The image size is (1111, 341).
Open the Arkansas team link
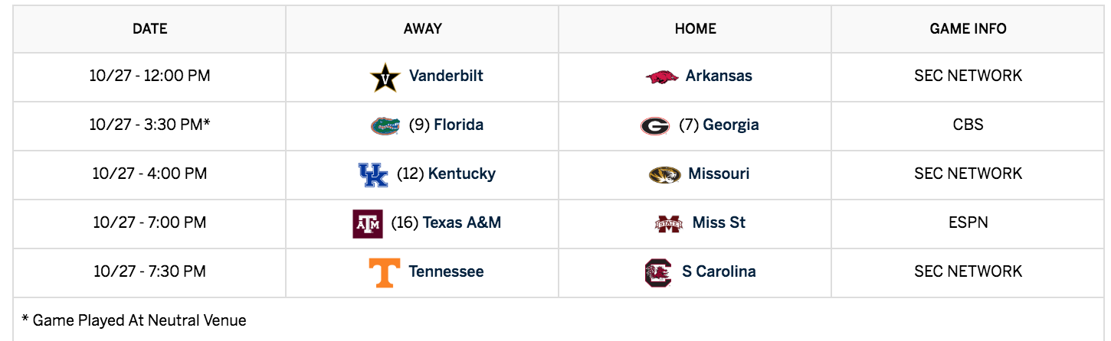[719, 76]
